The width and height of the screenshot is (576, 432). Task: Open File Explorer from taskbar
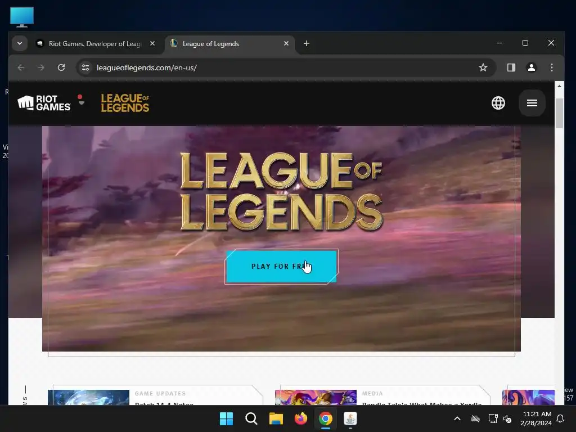tap(276, 418)
